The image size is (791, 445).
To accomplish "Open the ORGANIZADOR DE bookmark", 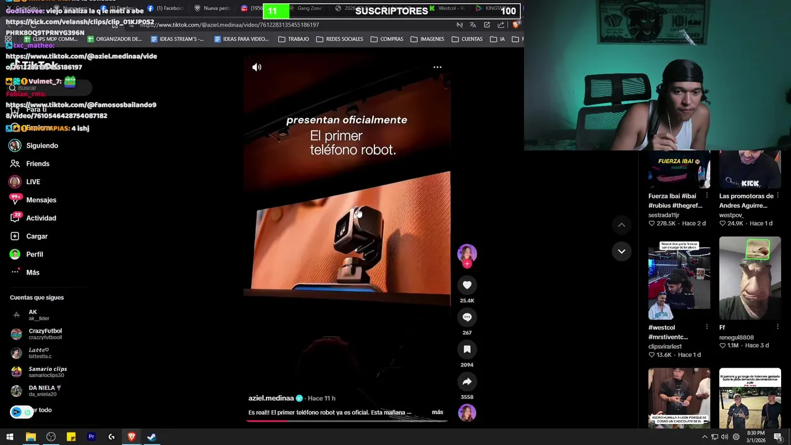I will click(x=114, y=39).
